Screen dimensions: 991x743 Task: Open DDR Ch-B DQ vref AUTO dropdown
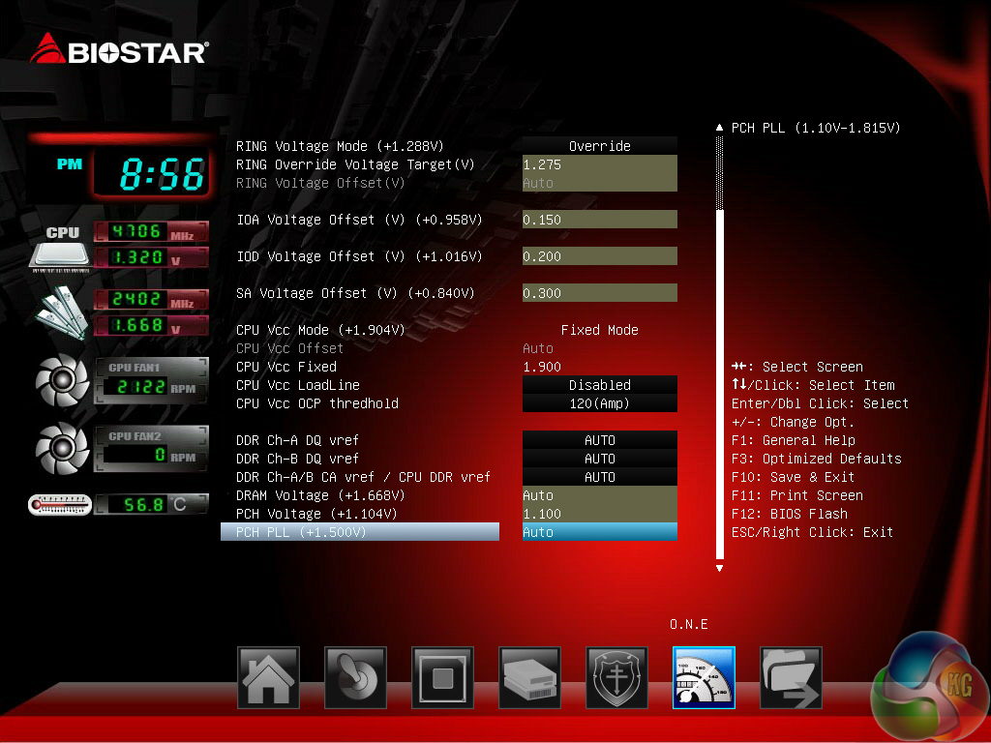(x=600, y=458)
